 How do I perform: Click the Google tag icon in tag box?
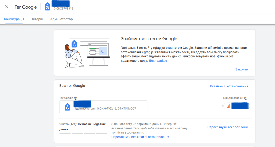click(67, 107)
